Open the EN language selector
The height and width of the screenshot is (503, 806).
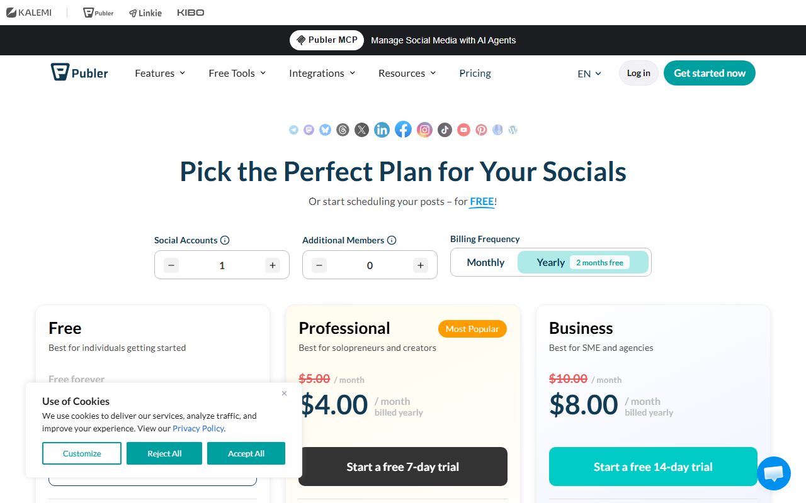(589, 74)
